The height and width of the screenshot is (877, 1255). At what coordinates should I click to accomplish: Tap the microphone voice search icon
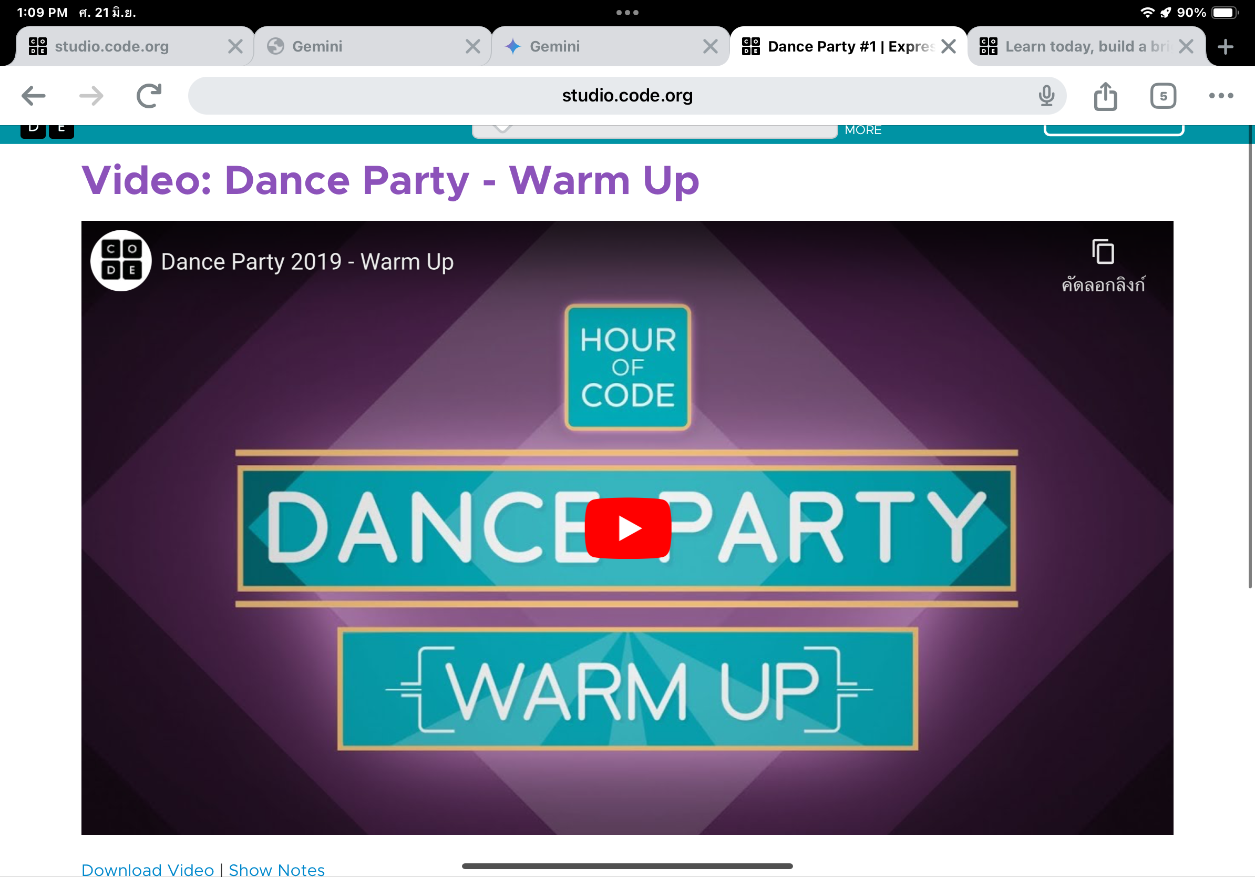[1046, 96]
